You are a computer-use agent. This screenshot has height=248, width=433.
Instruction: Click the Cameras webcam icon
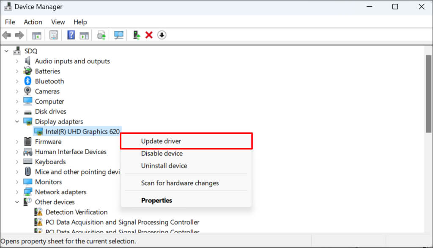click(x=27, y=91)
